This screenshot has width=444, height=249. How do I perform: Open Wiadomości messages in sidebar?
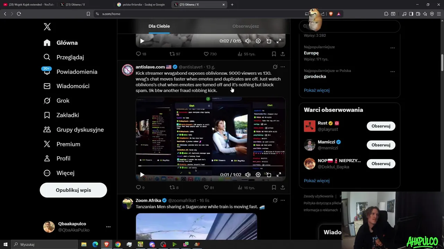tap(67, 86)
